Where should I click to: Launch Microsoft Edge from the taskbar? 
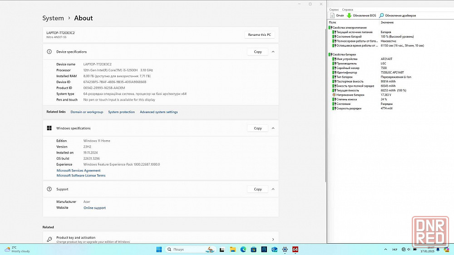pos(243,250)
